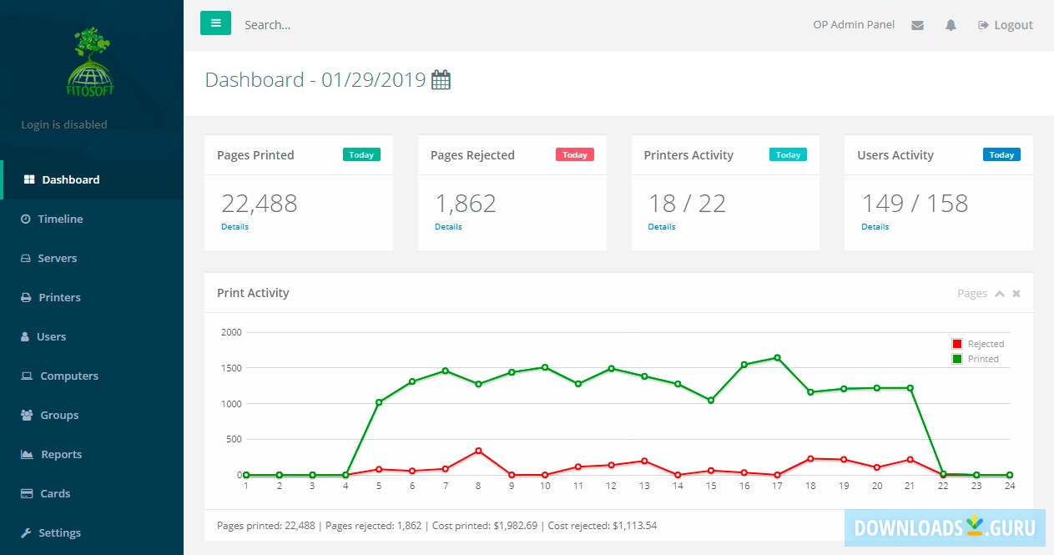Click the 22,488 pages printed value

point(260,203)
